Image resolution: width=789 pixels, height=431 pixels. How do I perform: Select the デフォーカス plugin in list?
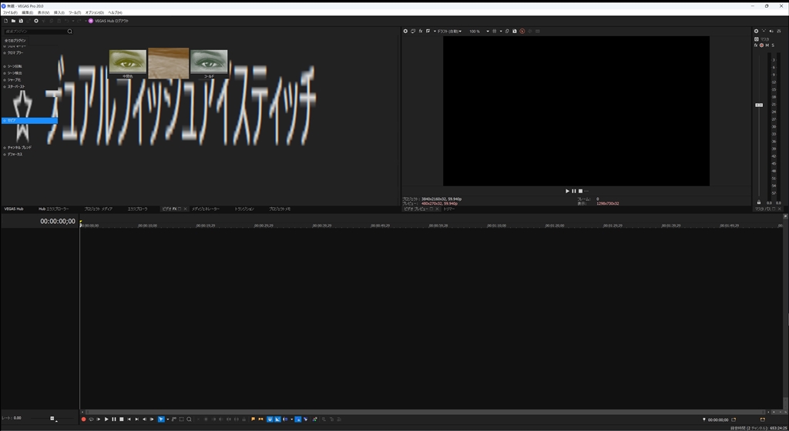[x=15, y=154]
